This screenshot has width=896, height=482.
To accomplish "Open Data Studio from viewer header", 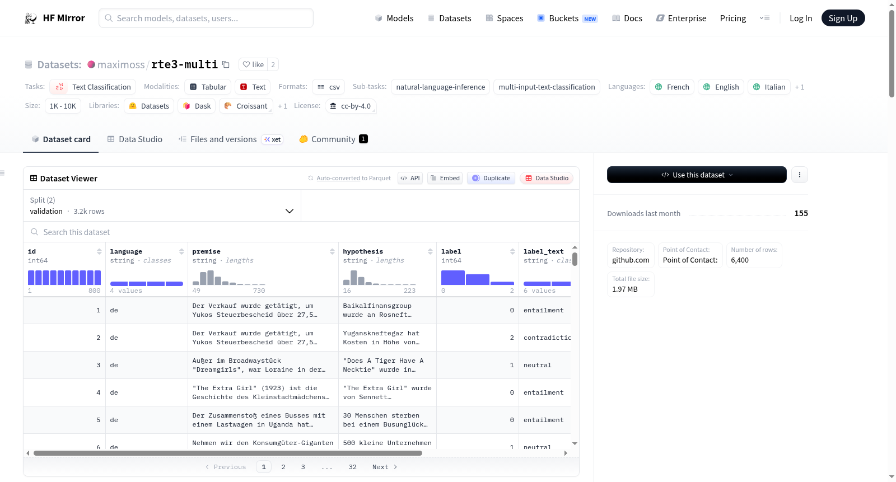I will point(547,178).
